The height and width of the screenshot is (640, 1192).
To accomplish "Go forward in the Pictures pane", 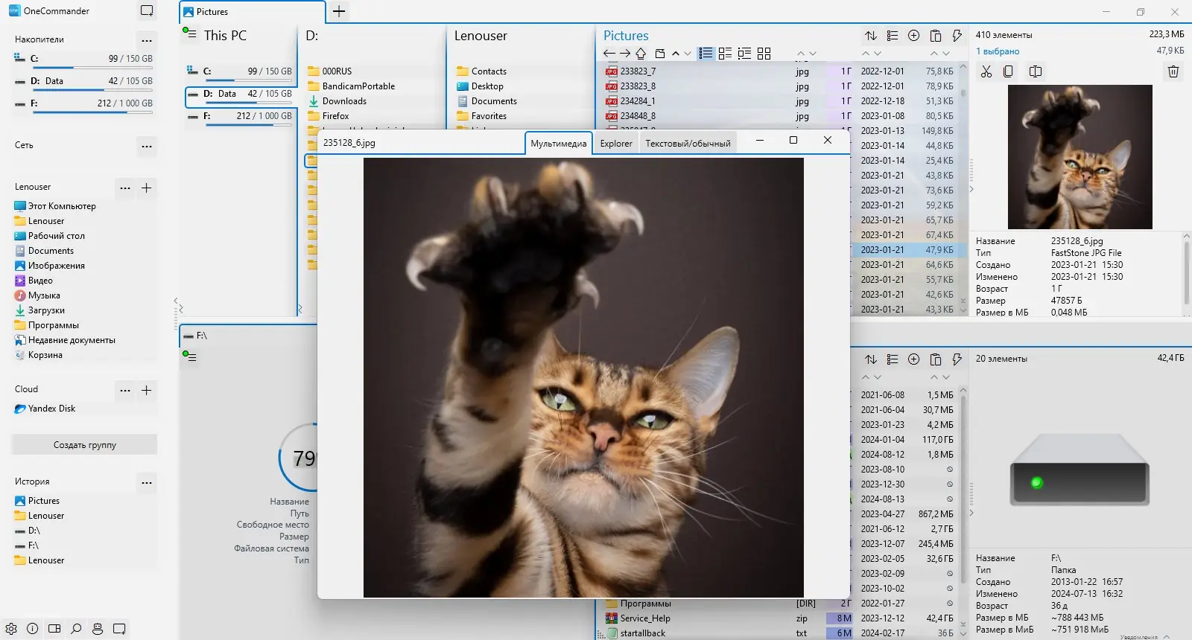I will [625, 54].
